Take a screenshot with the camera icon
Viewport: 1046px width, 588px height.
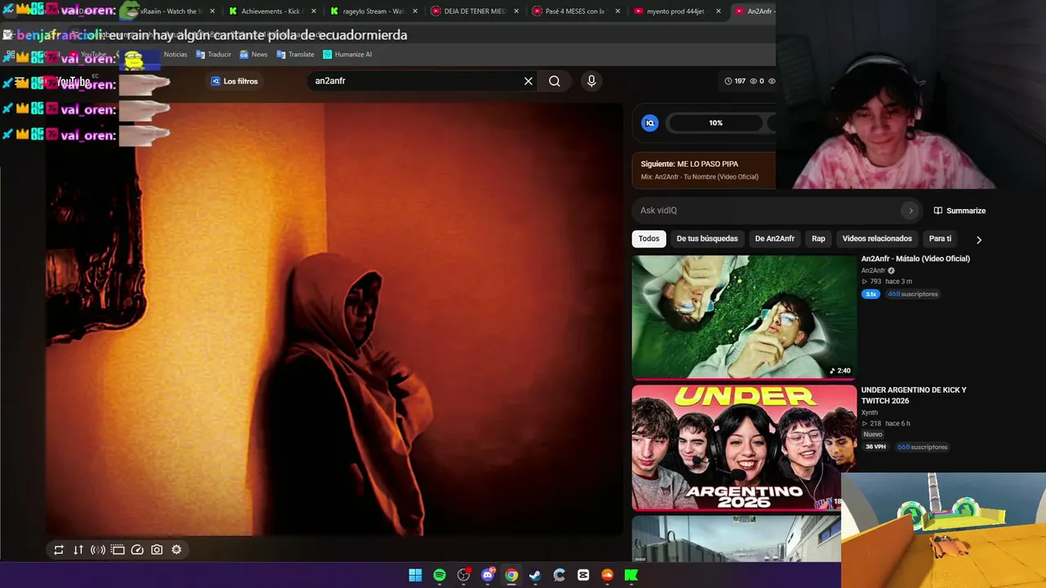click(x=157, y=550)
